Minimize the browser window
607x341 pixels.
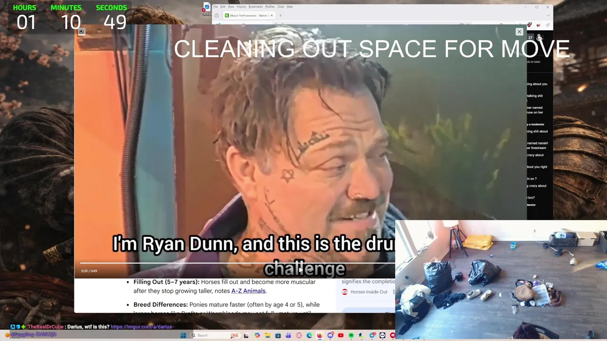click(x=526, y=7)
